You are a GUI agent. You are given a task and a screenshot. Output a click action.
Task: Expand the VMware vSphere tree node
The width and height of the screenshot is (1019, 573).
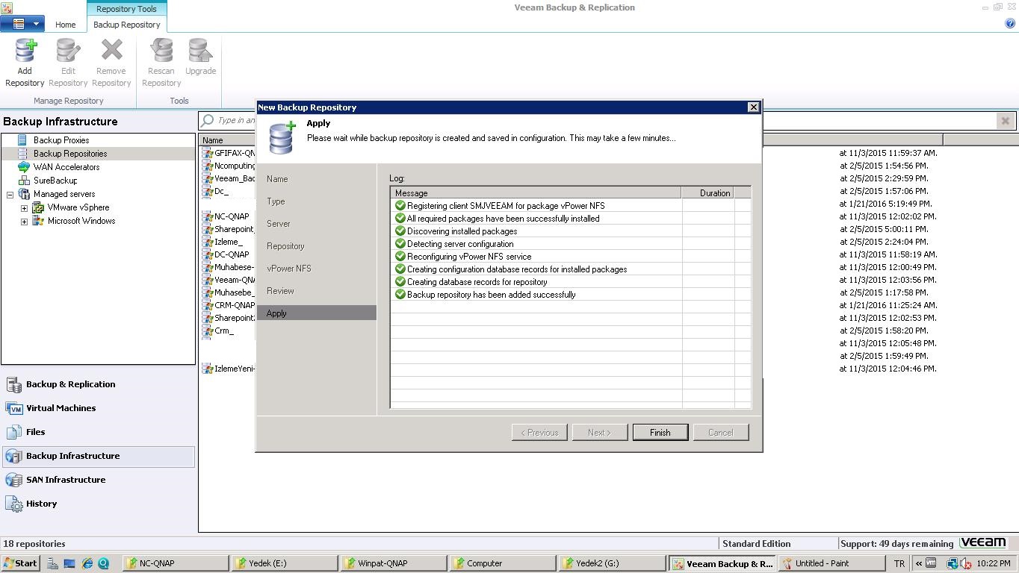point(24,208)
